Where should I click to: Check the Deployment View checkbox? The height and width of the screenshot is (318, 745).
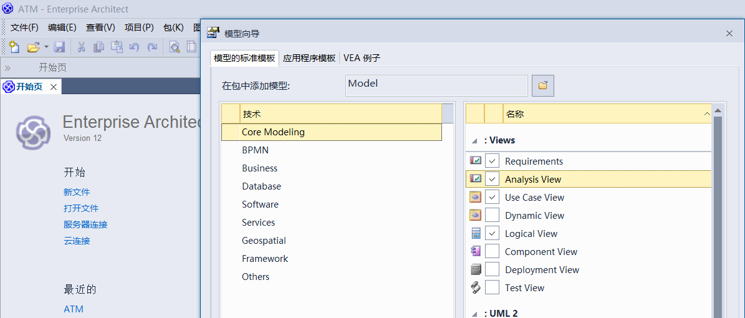pos(493,269)
